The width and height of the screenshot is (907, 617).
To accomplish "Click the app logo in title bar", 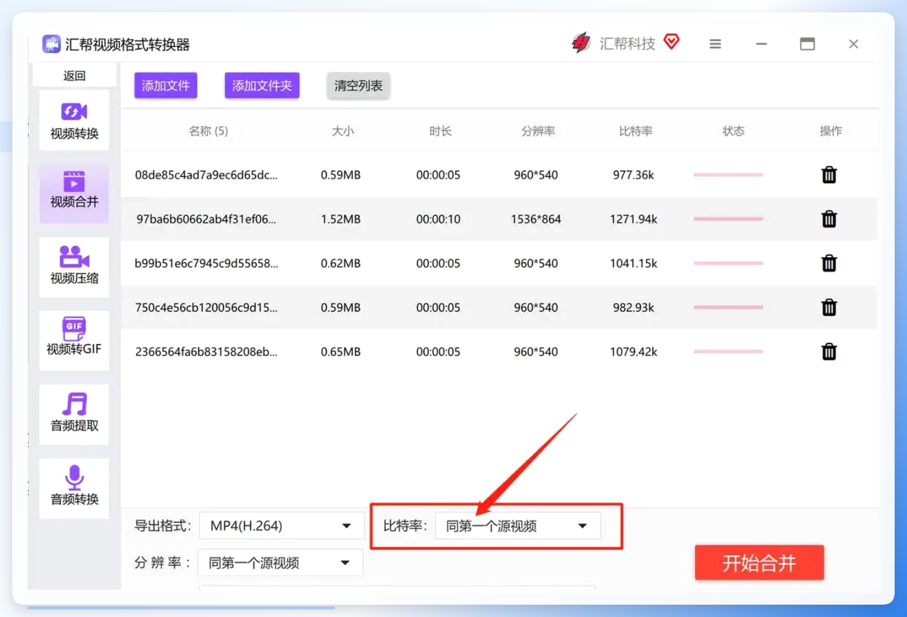I will [x=51, y=44].
